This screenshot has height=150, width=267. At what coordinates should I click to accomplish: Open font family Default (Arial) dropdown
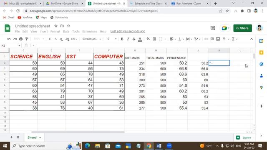(92, 39)
